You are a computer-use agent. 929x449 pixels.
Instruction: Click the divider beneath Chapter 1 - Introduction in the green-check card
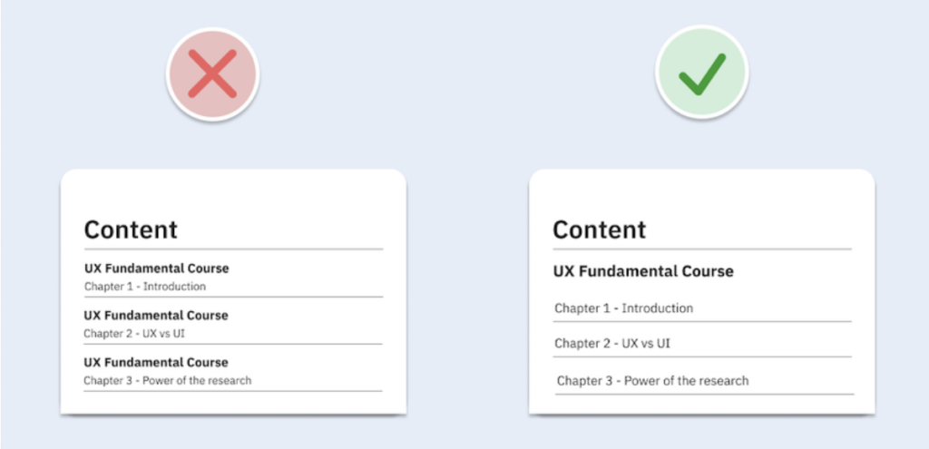(x=702, y=322)
